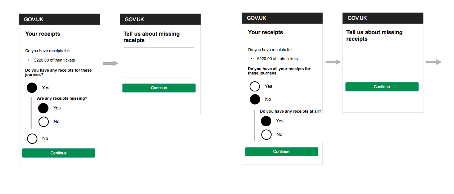This screenshot has width=454, height=194.
Task: Click the GOV.UK header logo on the third screen
Action: pos(256,18)
